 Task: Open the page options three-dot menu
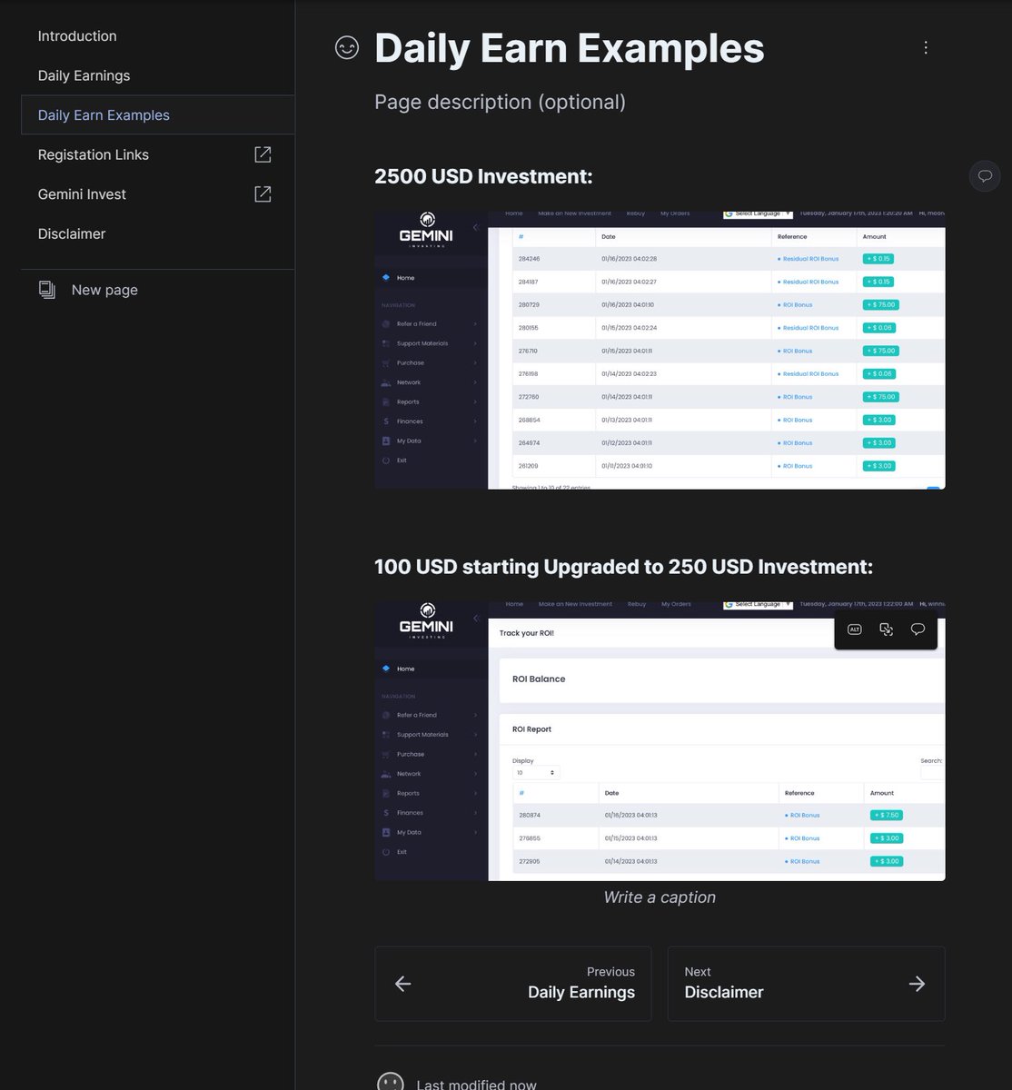pos(926,47)
